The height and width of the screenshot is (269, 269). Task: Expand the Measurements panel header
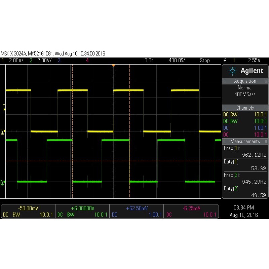[x=245, y=142]
